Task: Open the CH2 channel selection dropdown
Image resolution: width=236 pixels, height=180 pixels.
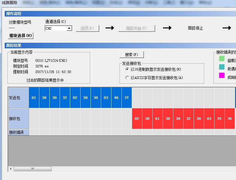Action: pyautogui.click(x=69, y=28)
